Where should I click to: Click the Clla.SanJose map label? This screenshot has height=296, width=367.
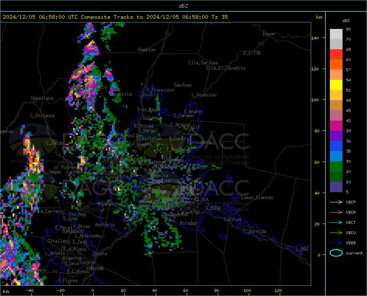pyautogui.click(x=203, y=63)
